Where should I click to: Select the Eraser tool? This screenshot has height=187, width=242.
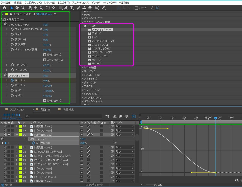coord(90,8)
